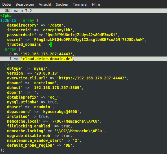
Task: Open the Hilfe menu
Action: point(96,4)
